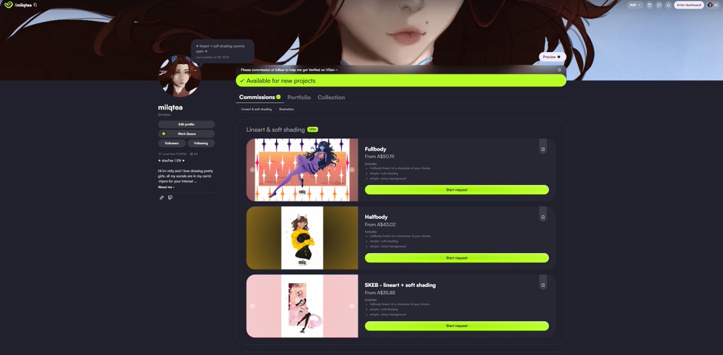
Task: View the Followers list
Action: [x=172, y=143]
